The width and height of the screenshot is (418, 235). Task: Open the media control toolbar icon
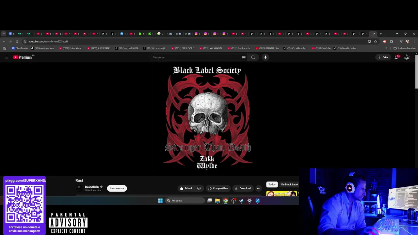[x=401, y=41]
